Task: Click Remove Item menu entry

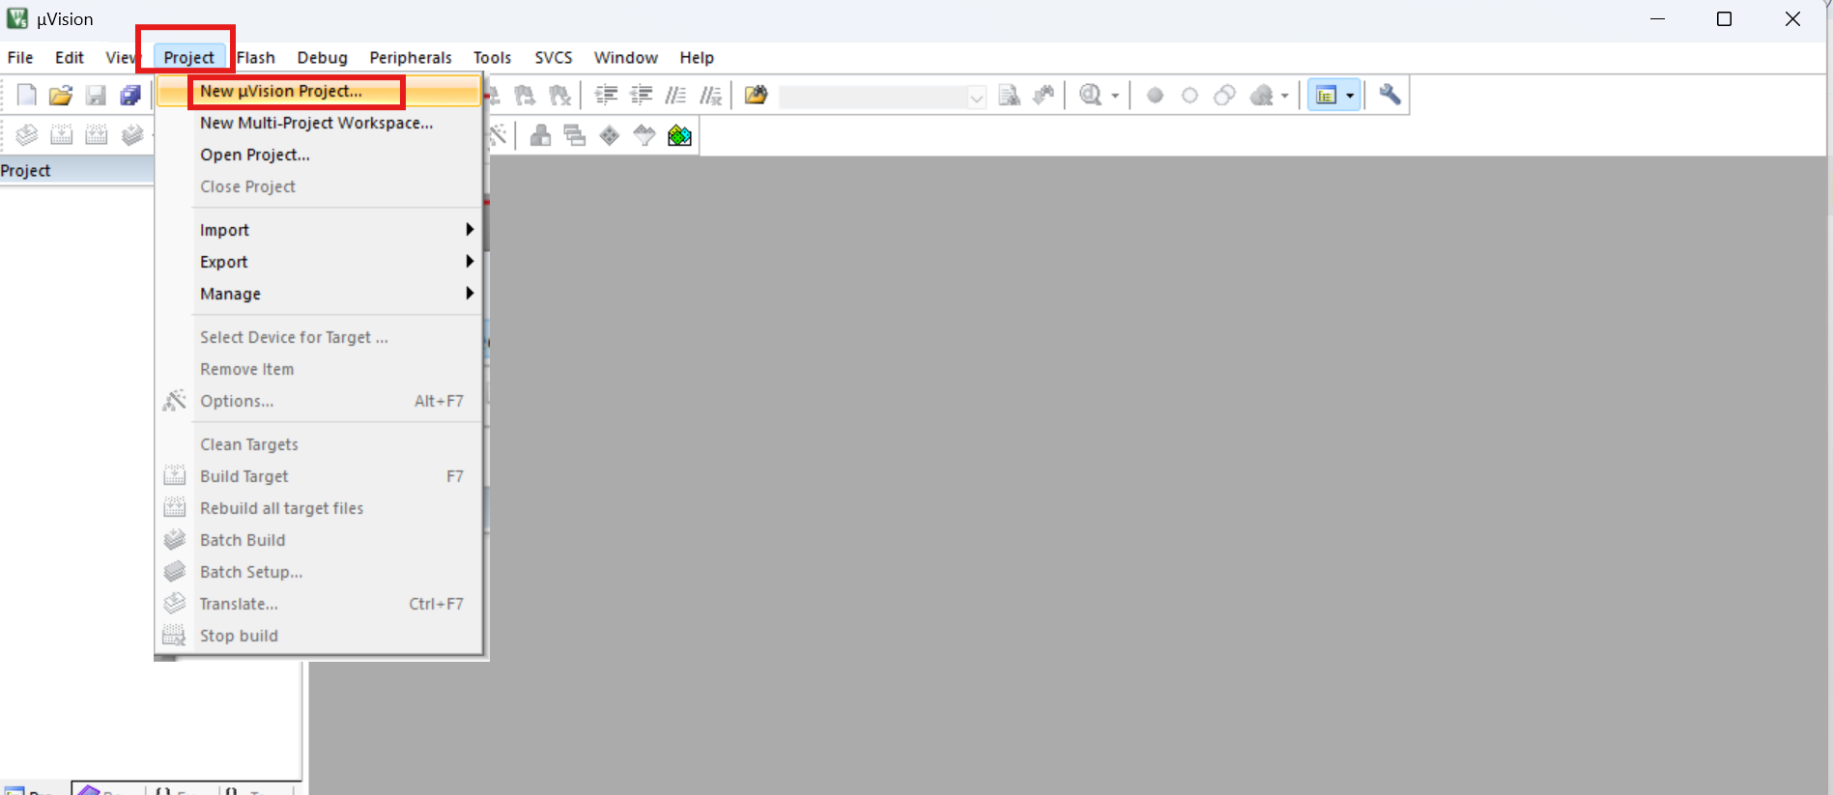Action: [320, 369]
